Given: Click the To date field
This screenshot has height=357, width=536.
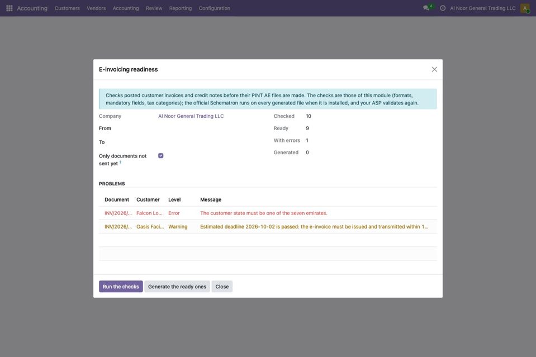Looking at the screenshot, I should (210, 142).
